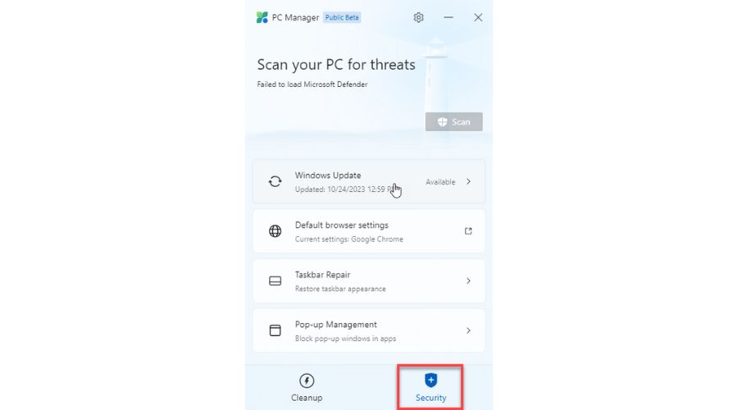Start the Scan for threats
Image resolution: width=738 pixels, height=410 pixels.
tap(453, 122)
